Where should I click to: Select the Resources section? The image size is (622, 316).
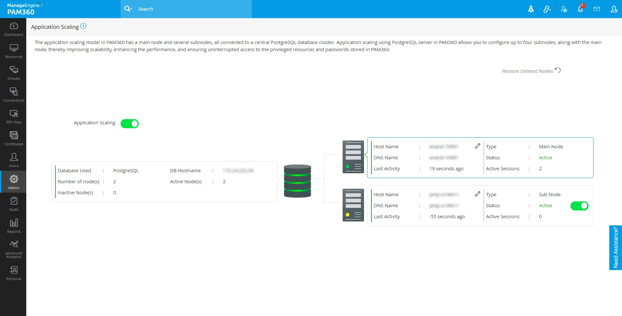[x=13, y=51]
